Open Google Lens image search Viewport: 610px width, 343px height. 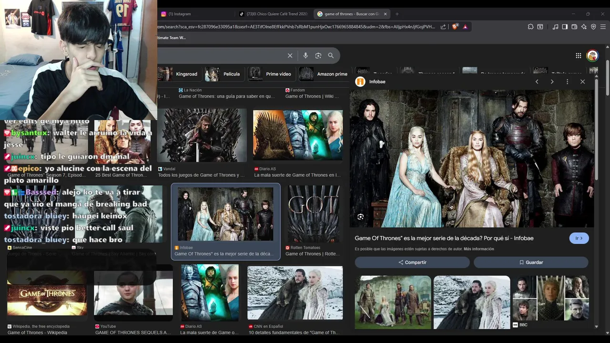tap(318, 56)
